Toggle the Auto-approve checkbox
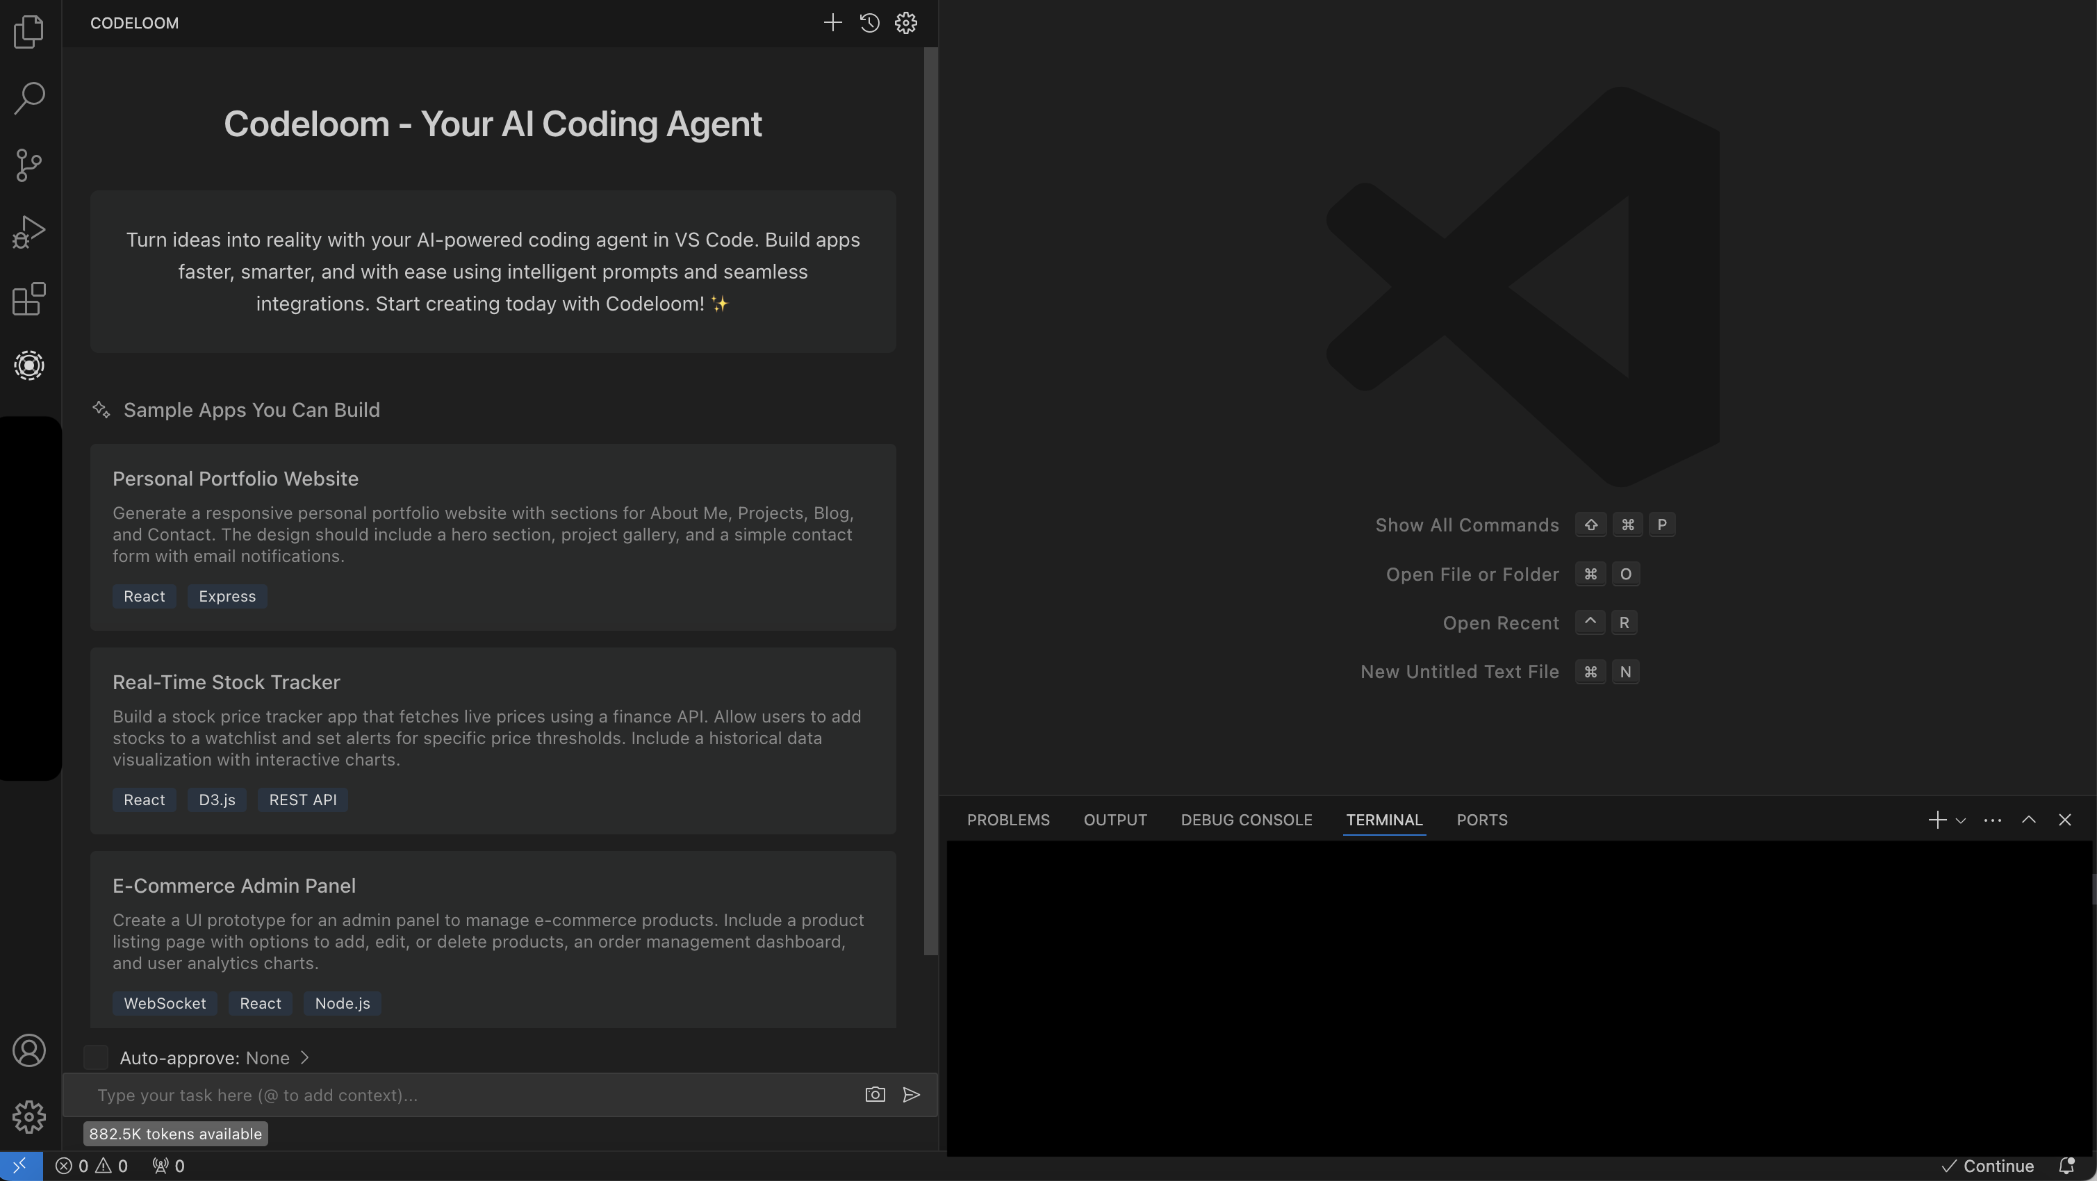This screenshot has height=1181, width=2097. [96, 1057]
